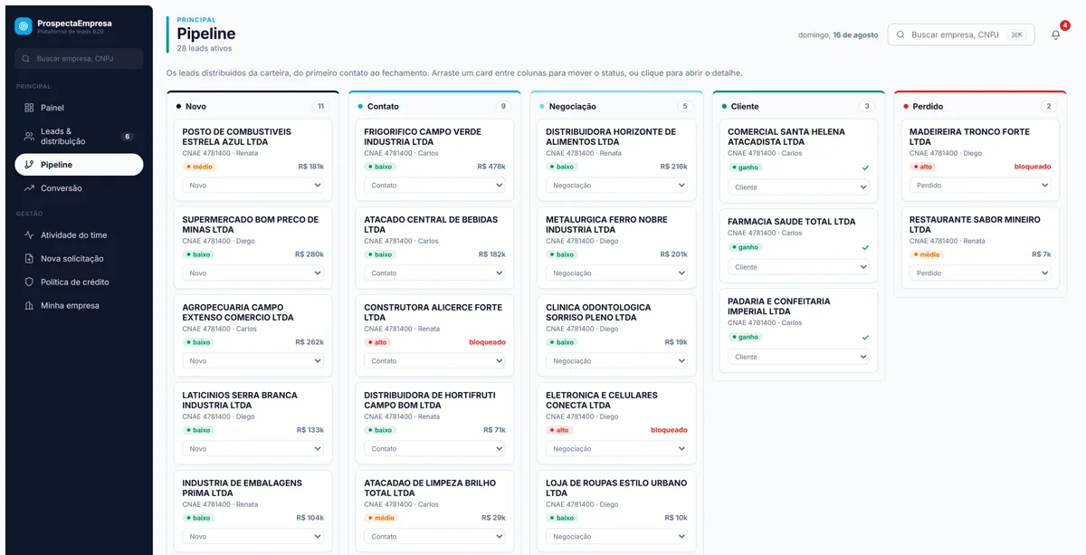Image resolution: width=1086 pixels, height=555 pixels.
Task: Click the Política de crédito shield icon
Action: coord(29,282)
